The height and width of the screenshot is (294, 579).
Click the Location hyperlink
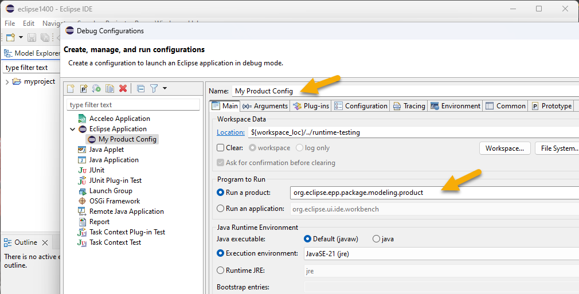230,132
